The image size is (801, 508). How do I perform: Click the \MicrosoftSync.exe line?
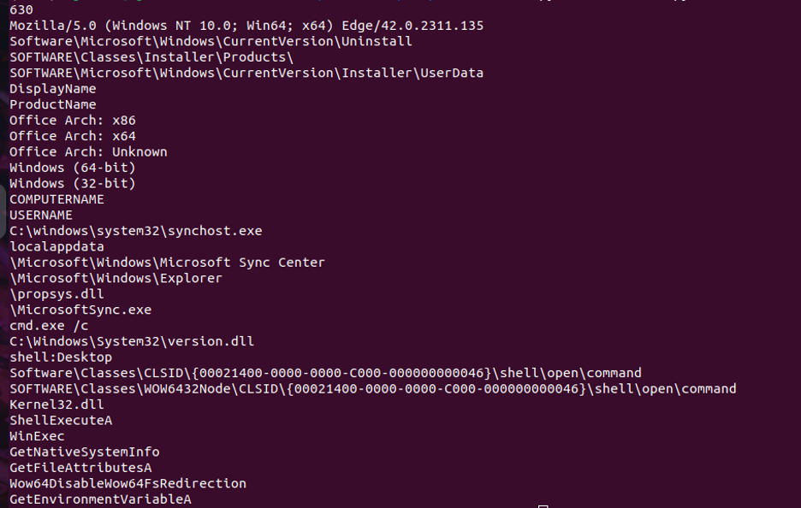[x=80, y=310]
